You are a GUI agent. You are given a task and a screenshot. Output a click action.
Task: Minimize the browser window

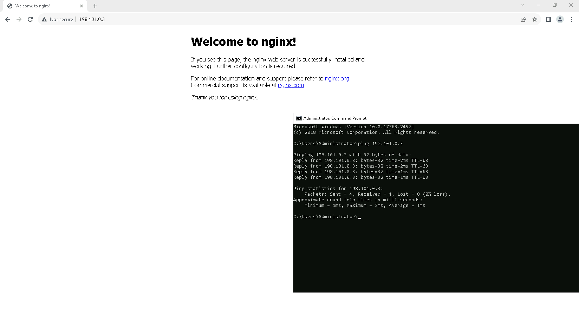click(x=539, y=5)
